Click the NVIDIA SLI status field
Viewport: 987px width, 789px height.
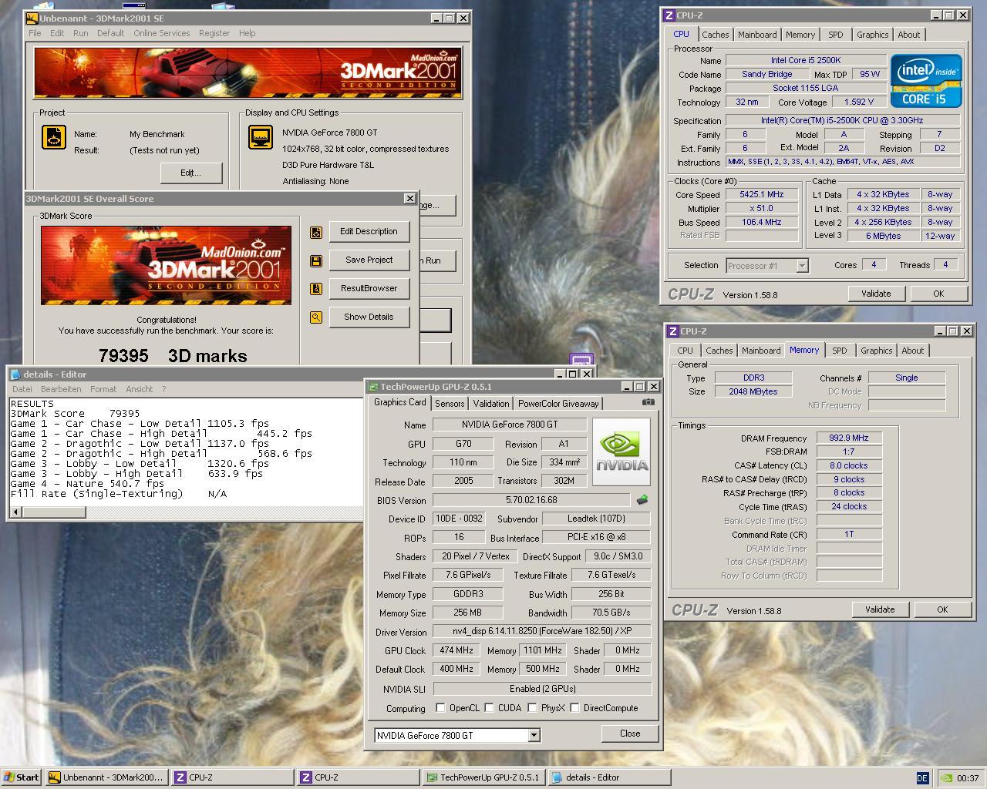542,689
